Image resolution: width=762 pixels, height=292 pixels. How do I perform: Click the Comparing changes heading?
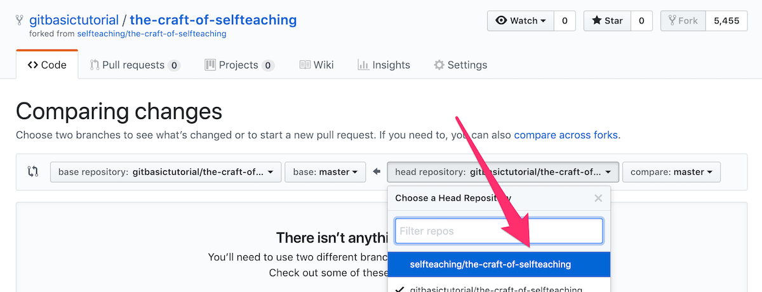119,111
